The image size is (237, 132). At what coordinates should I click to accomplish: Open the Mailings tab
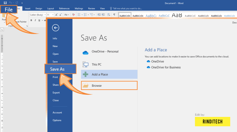pyautogui.click(x=79, y=9)
